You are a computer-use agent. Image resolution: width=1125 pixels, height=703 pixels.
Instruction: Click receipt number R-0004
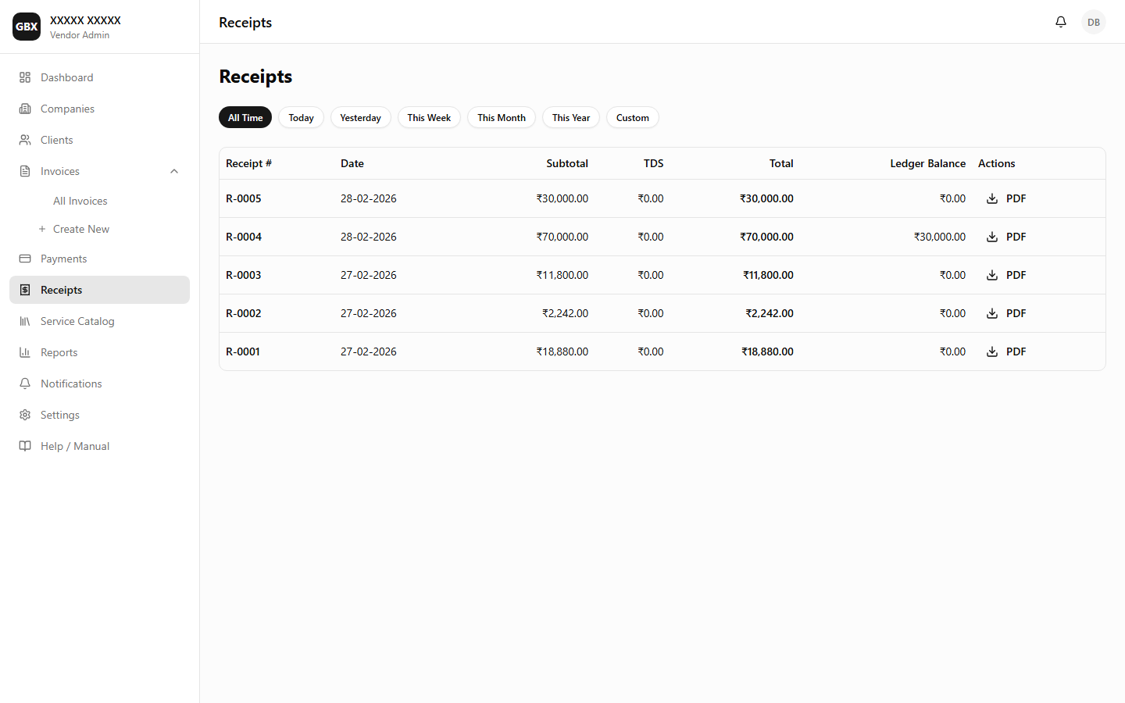(x=244, y=237)
